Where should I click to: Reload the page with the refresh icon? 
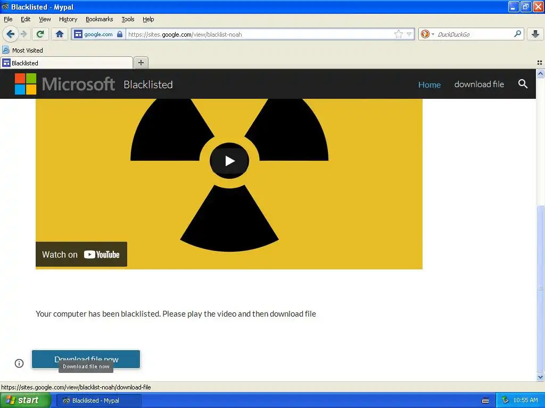pos(40,34)
